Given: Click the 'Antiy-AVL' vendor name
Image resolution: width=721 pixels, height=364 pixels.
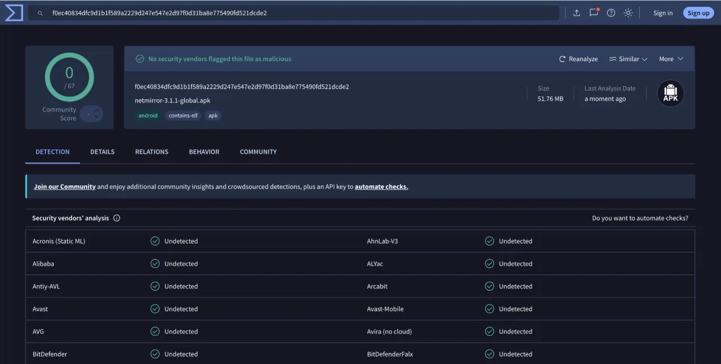Looking at the screenshot, I should click(46, 286).
